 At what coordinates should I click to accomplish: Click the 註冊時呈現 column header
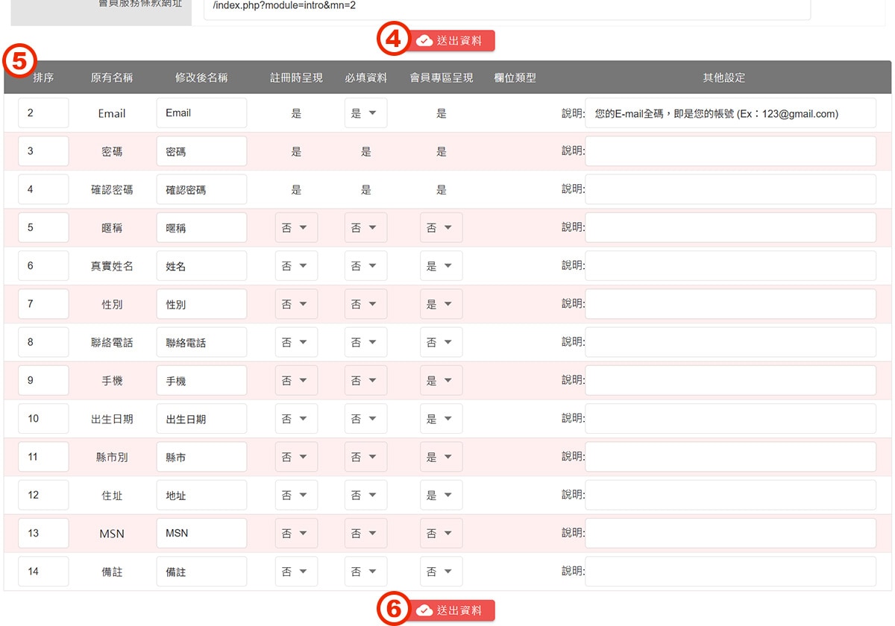(x=296, y=78)
